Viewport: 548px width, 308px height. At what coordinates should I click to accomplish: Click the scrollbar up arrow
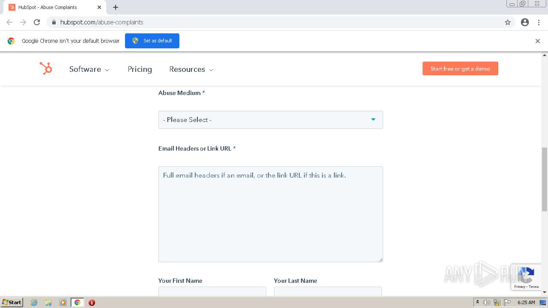coord(545,55)
